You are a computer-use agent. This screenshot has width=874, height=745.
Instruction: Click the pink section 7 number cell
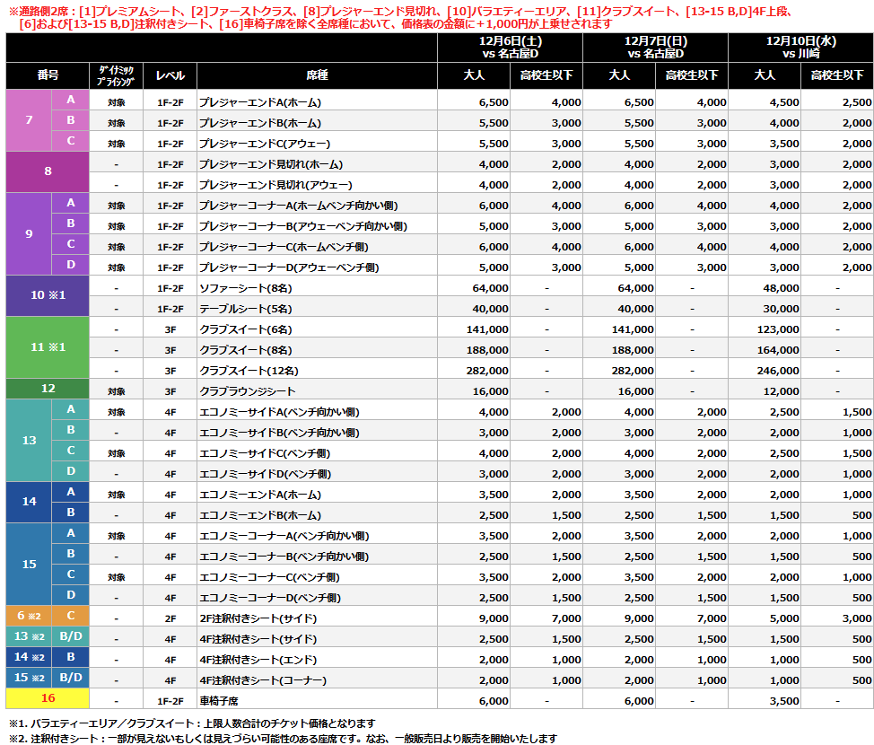click(x=29, y=120)
